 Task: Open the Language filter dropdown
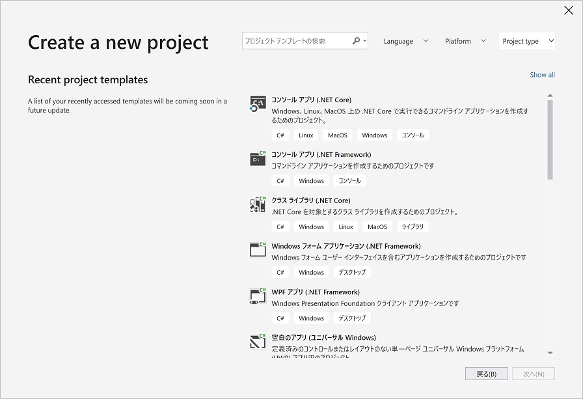pyautogui.click(x=405, y=41)
